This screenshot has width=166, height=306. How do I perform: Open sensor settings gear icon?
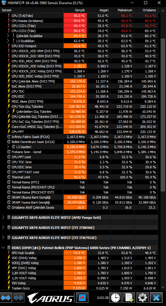(x=143, y=298)
